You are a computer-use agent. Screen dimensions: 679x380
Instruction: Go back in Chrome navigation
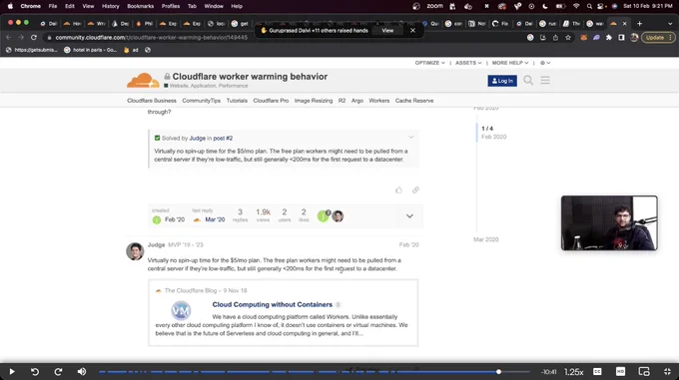click(9, 38)
